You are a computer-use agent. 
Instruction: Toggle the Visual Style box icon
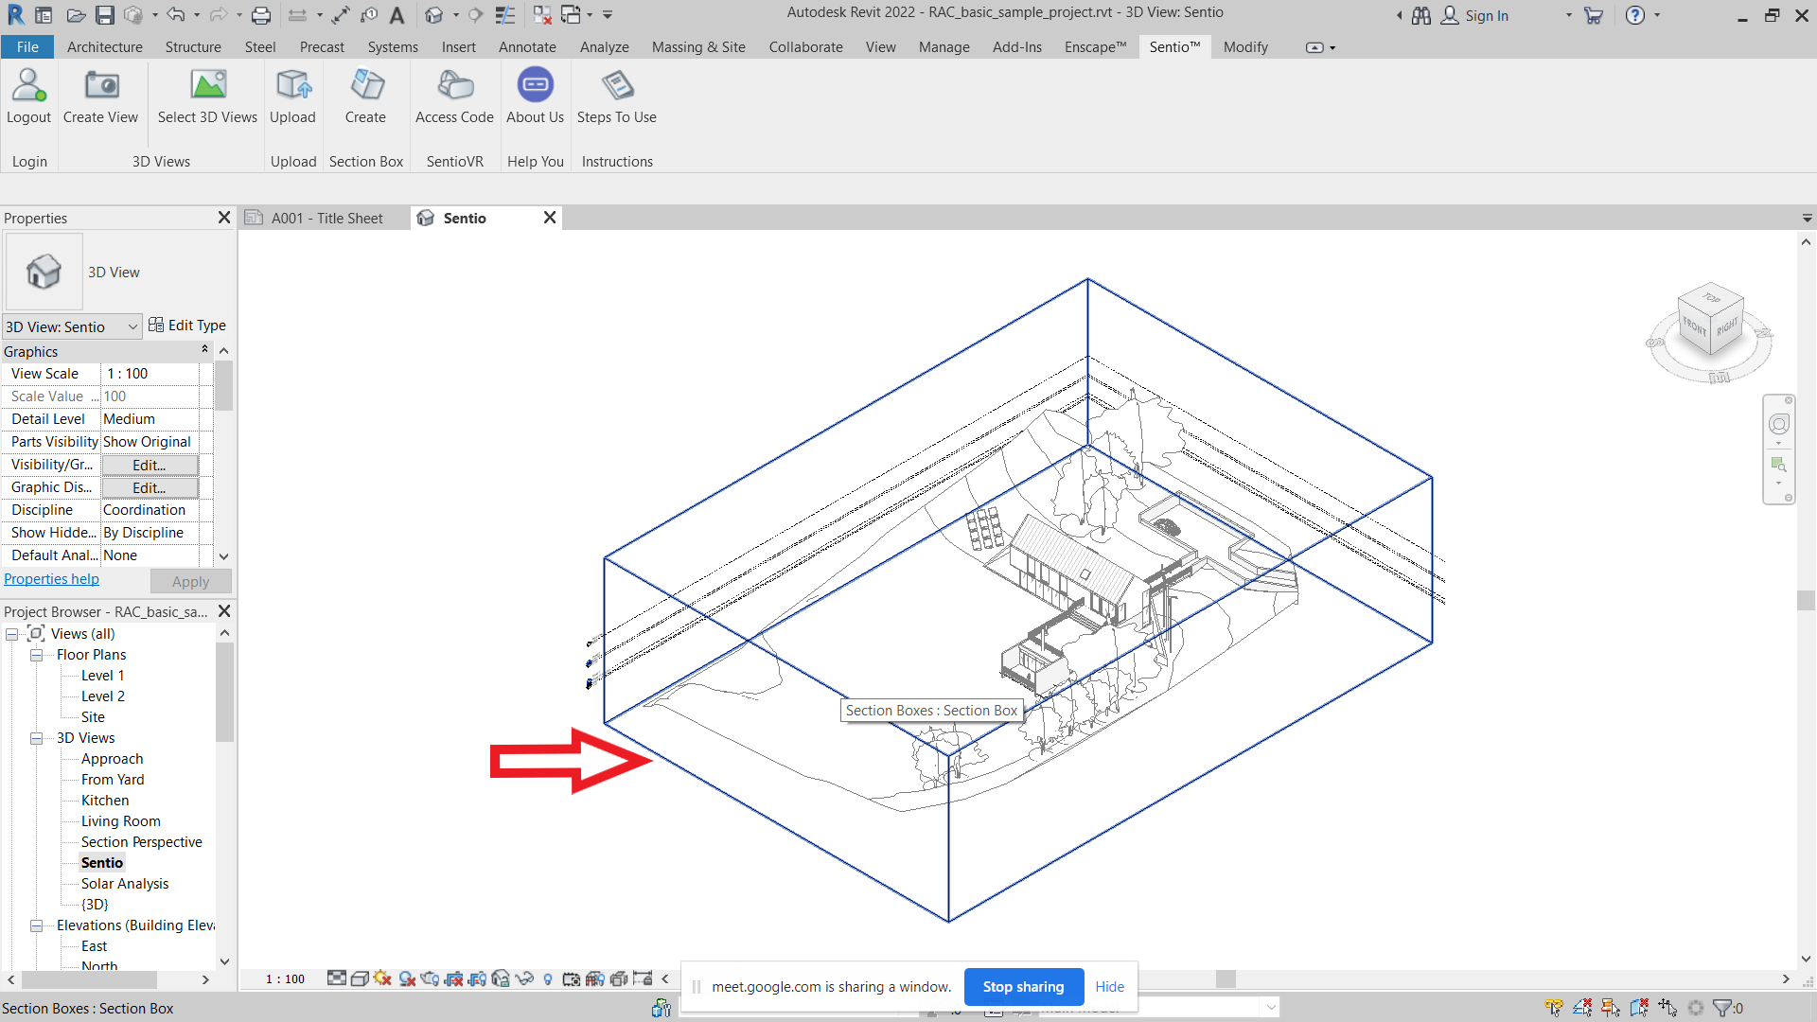point(360,978)
